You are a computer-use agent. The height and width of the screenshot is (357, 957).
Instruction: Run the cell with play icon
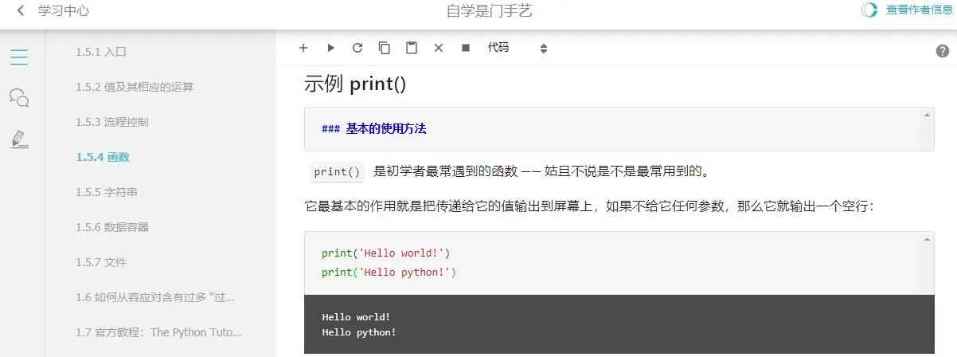pos(330,48)
